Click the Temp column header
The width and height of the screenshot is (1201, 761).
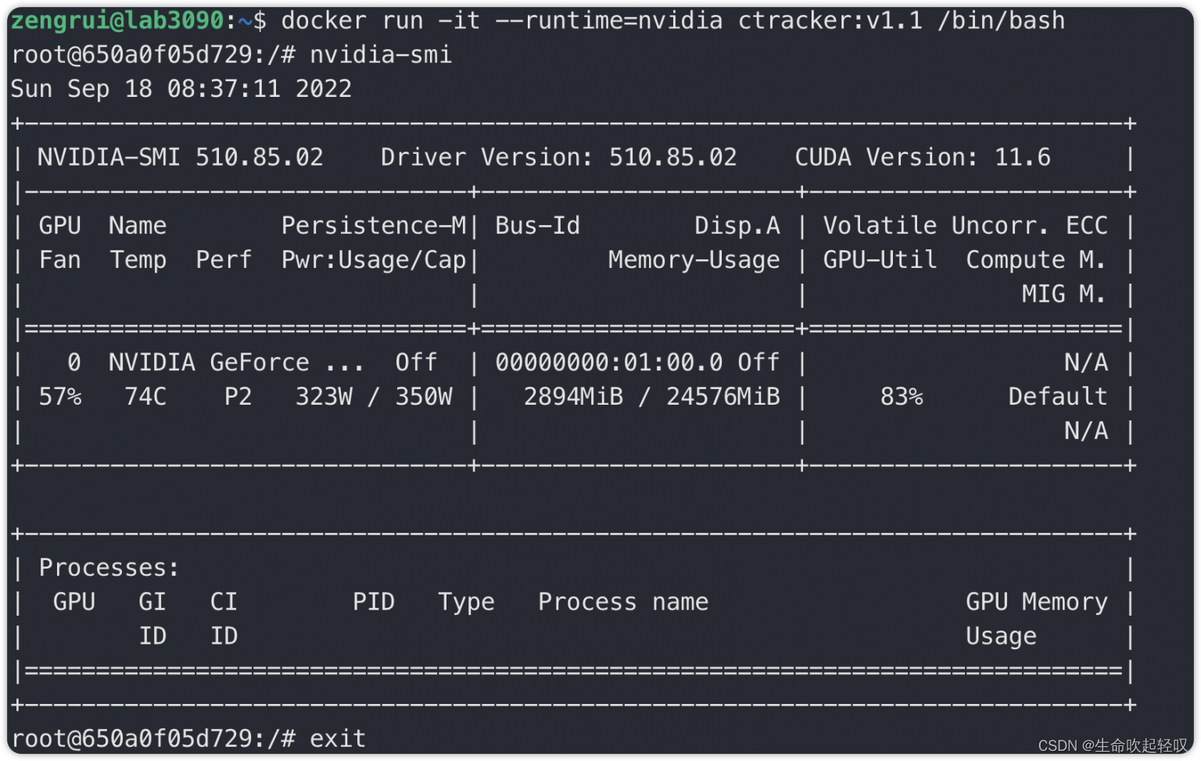coord(138,260)
